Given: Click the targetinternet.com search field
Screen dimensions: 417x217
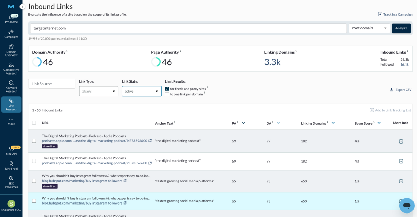Looking at the screenshot, I should (x=188, y=28).
